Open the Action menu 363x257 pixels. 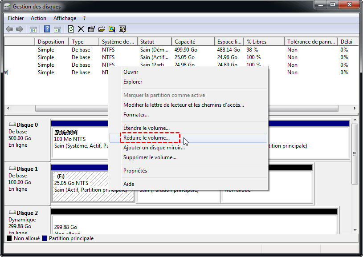point(38,18)
